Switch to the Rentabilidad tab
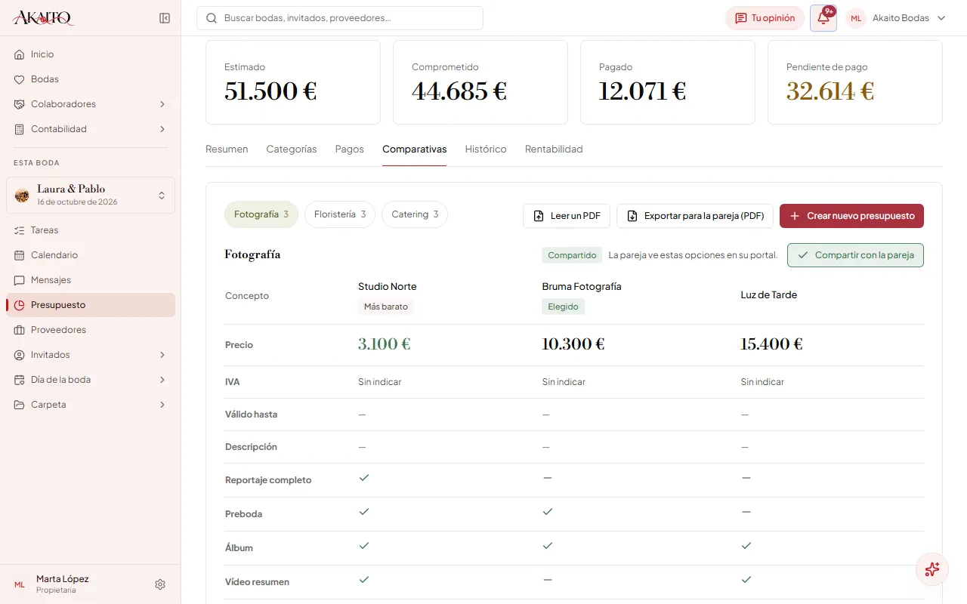The height and width of the screenshot is (604, 967). 554,149
